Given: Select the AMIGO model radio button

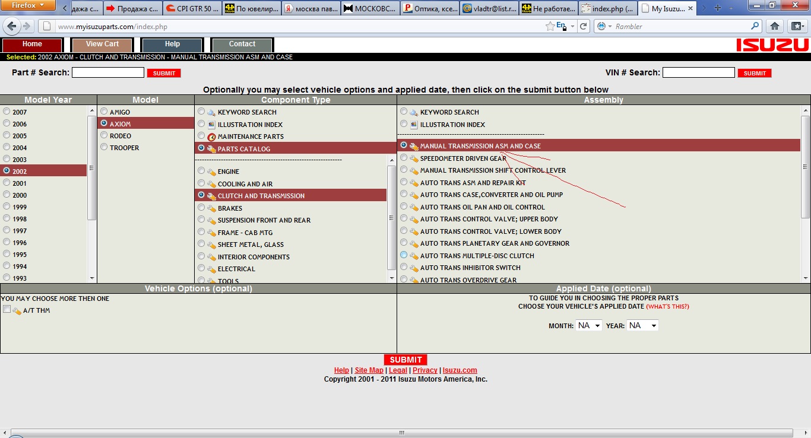Looking at the screenshot, I should [104, 112].
